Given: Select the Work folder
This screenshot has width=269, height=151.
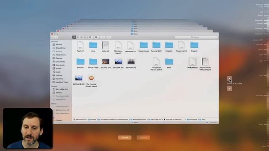Looking at the screenshot, I should pos(169,63).
